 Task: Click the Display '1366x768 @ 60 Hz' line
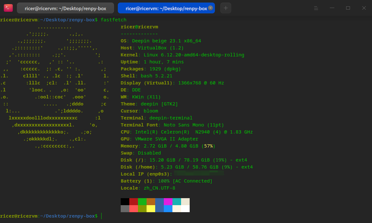(x=172, y=83)
